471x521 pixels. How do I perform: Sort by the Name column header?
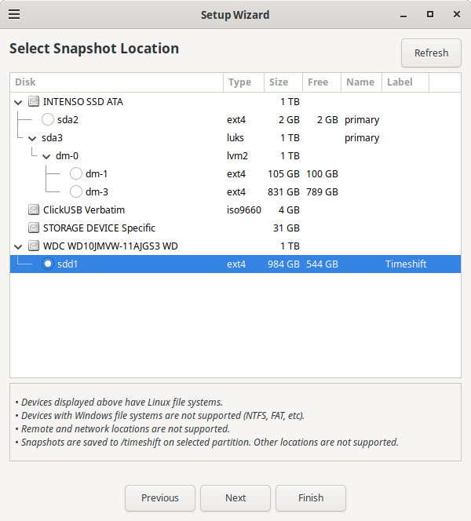coord(361,82)
